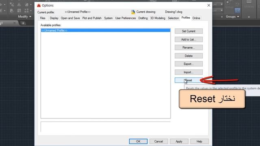Click the Import profile button

188,72
